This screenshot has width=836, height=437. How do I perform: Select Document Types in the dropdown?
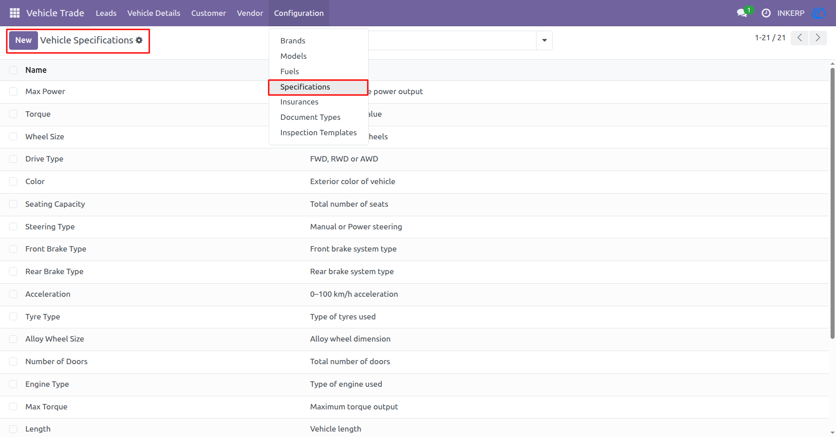(x=318, y=117)
